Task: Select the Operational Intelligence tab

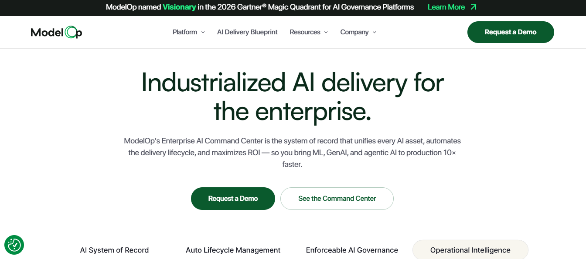Action: tap(470, 250)
